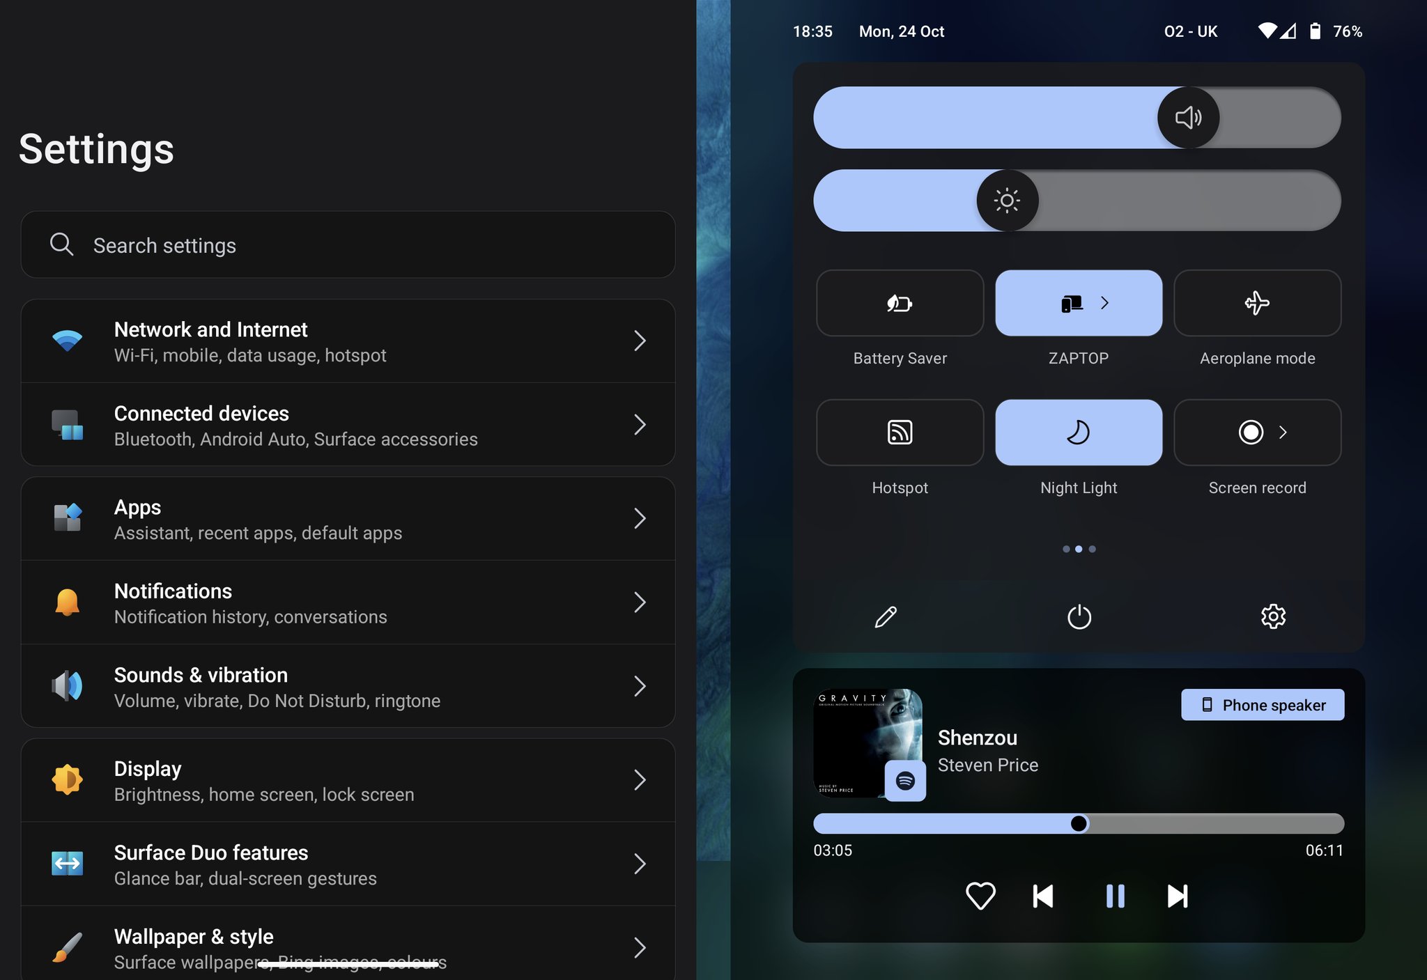
Task: Switch output from Phone speaker
Action: pyautogui.click(x=1262, y=704)
